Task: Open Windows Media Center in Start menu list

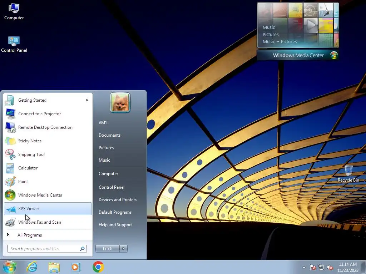Action: pyautogui.click(x=48, y=195)
